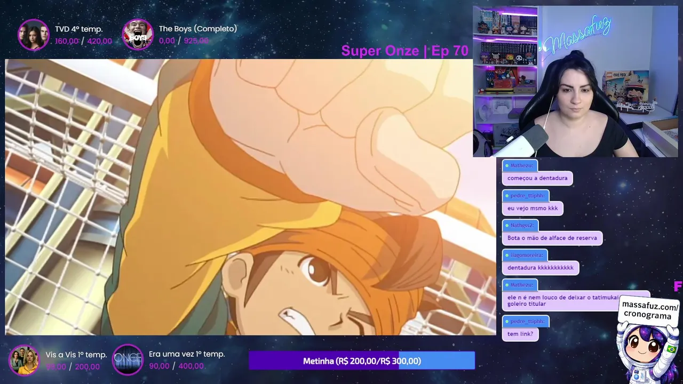The image size is (683, 384).
Task: Click the Metinha donation progress bar
Action: pyautogui.click(x=362, y=361)
